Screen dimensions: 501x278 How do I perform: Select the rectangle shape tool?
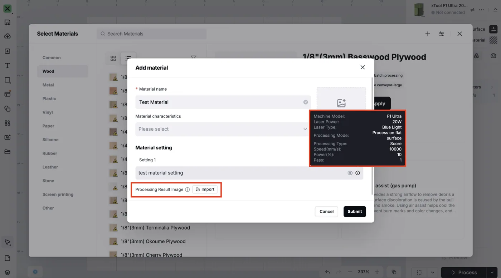(7, 80)
